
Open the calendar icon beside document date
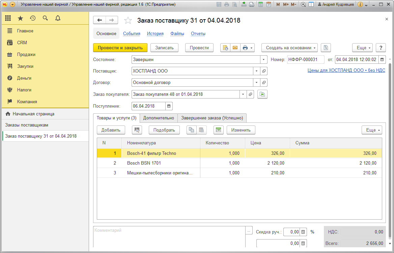point(382,60)
